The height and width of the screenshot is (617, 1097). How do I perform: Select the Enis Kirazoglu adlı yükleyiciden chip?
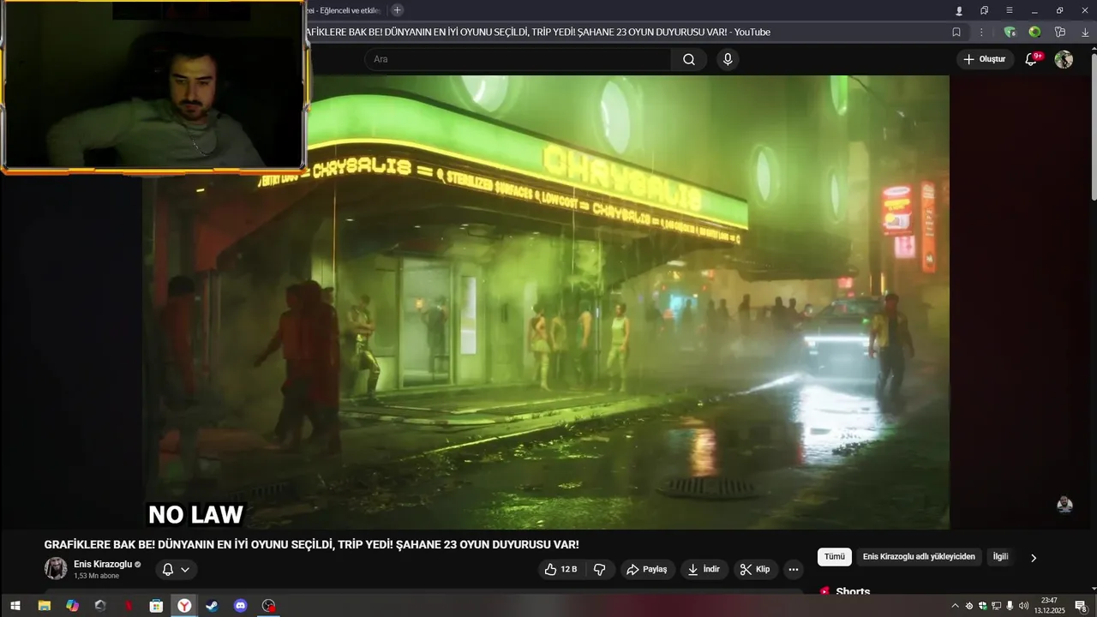point(919,557)
